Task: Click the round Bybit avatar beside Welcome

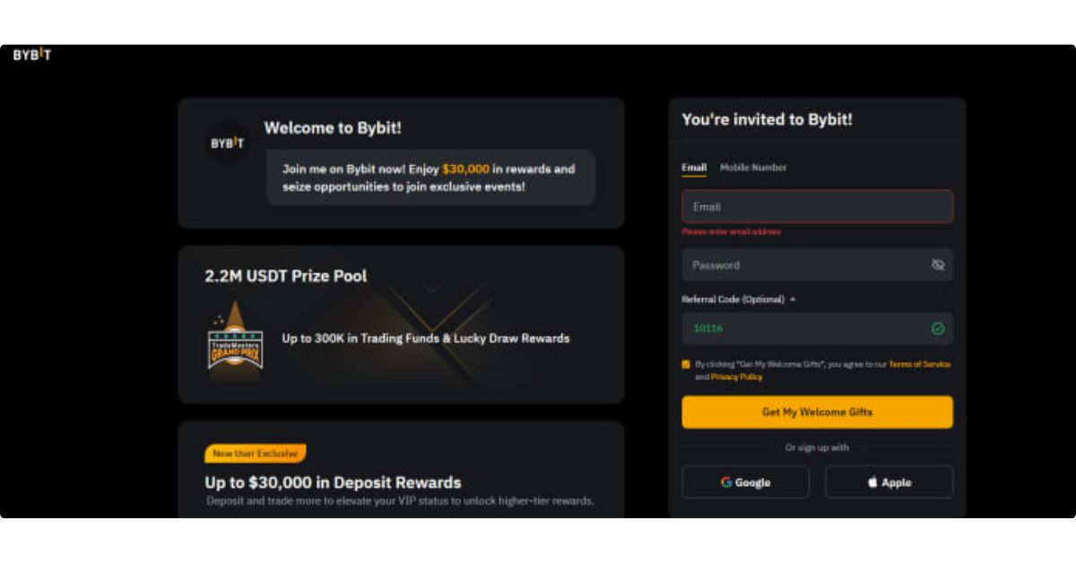Action: (x=227, y=143)
